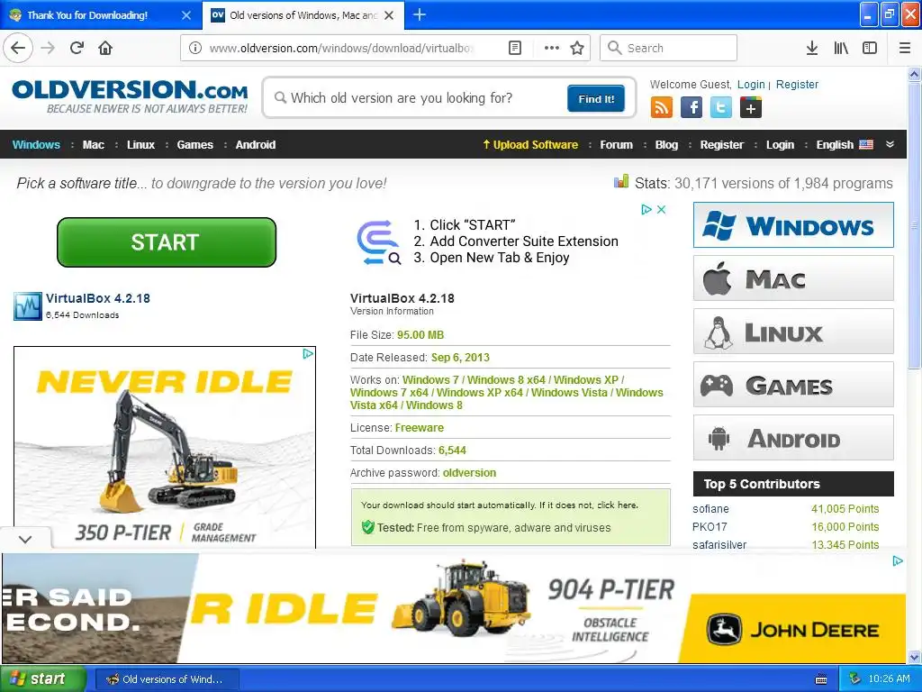
Task: Click the page vertical scrollbar down arrow
Action: click(914, 656)
